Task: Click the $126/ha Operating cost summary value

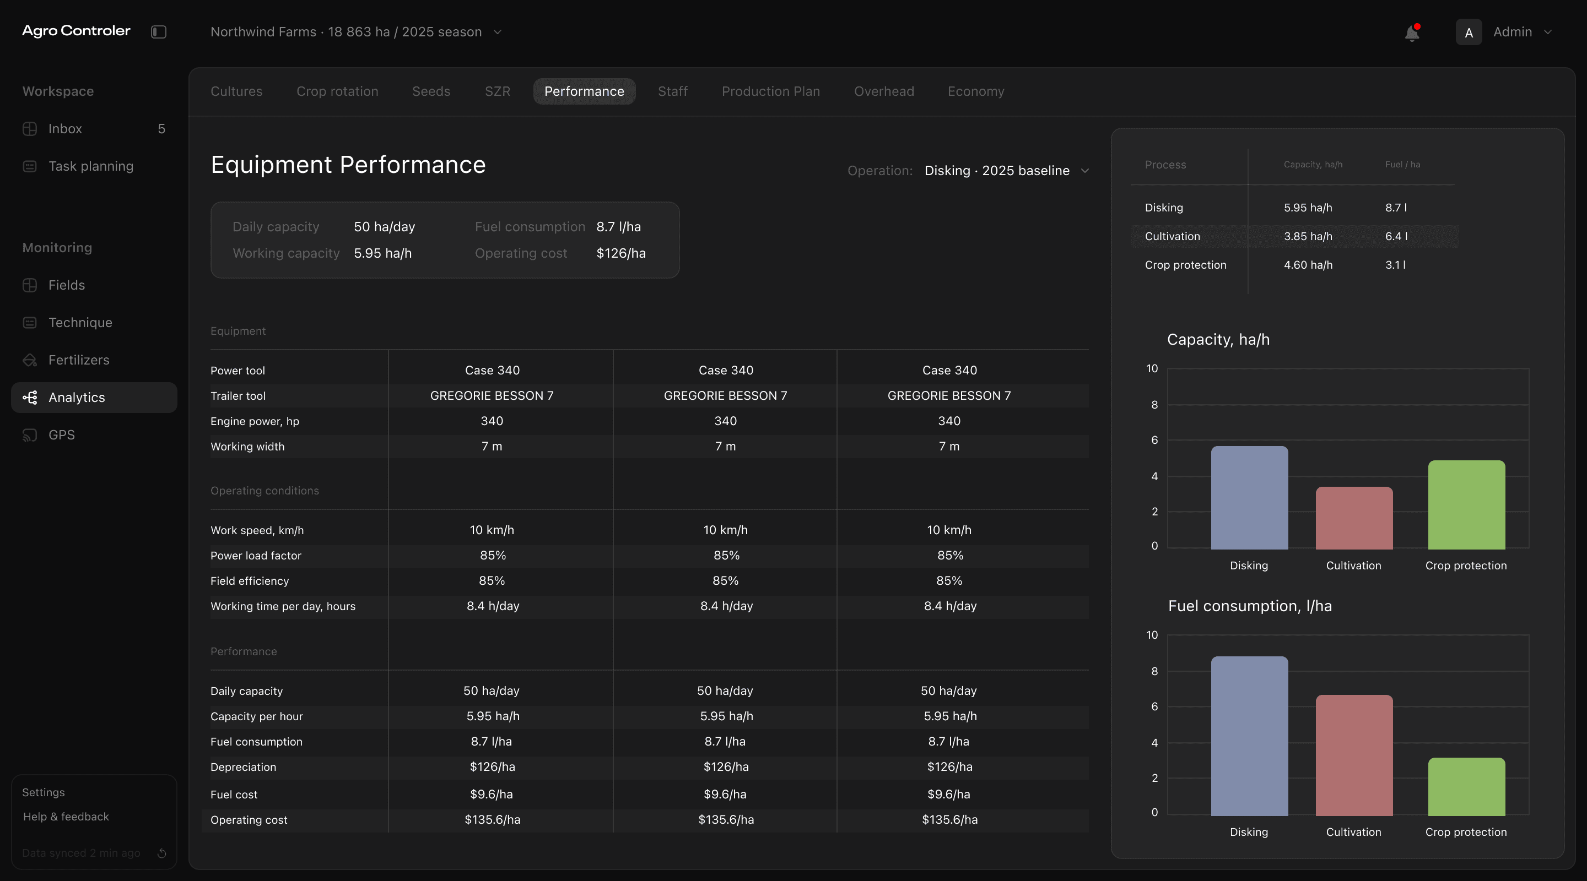Action: [x=621, y=253]
